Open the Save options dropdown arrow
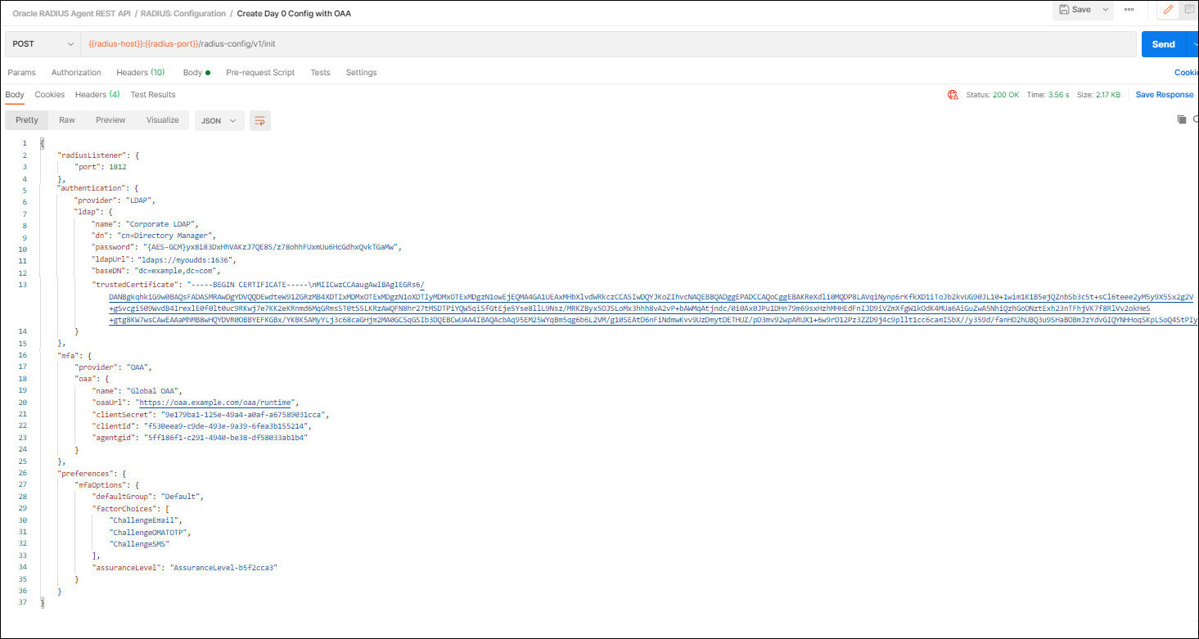Screen dimensions: 1199x639 1106,10
